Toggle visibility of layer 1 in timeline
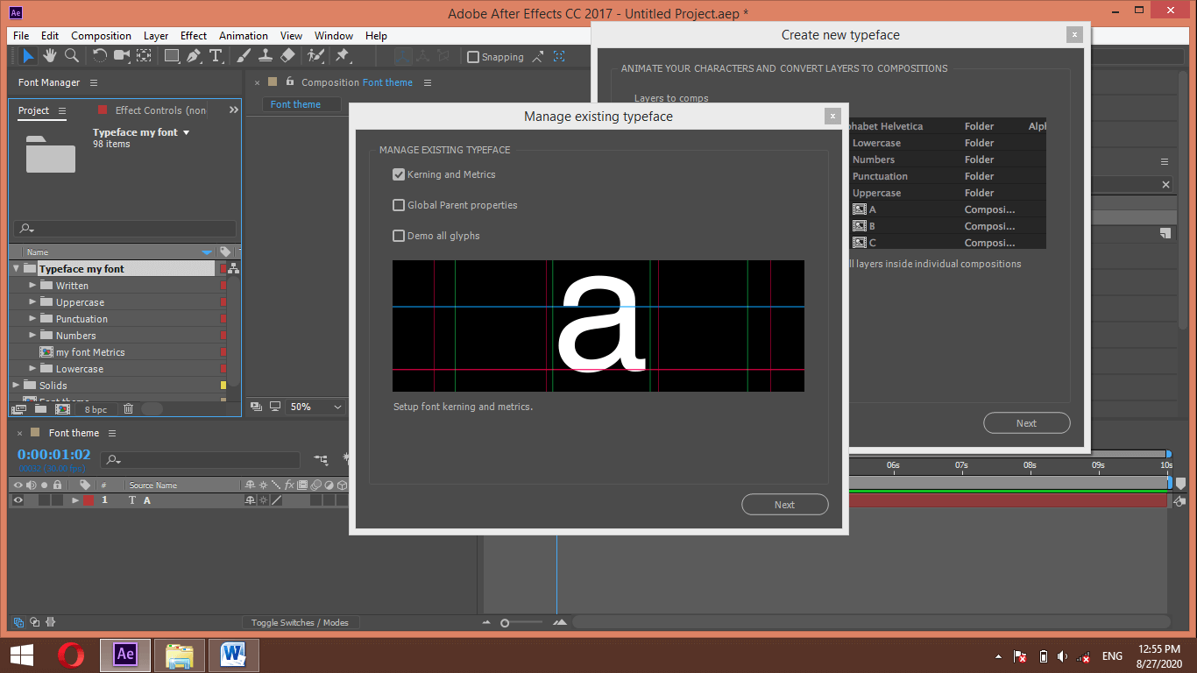Screen dimensions: 1197x673 [18, 500]
